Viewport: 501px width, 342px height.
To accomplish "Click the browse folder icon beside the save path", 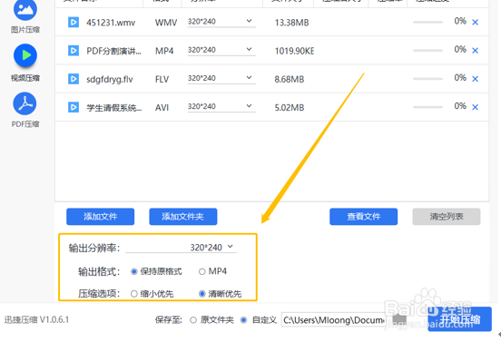I will click(399, 318).
